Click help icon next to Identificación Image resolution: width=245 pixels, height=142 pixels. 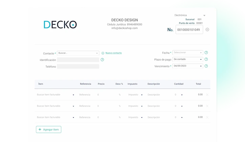102,60
